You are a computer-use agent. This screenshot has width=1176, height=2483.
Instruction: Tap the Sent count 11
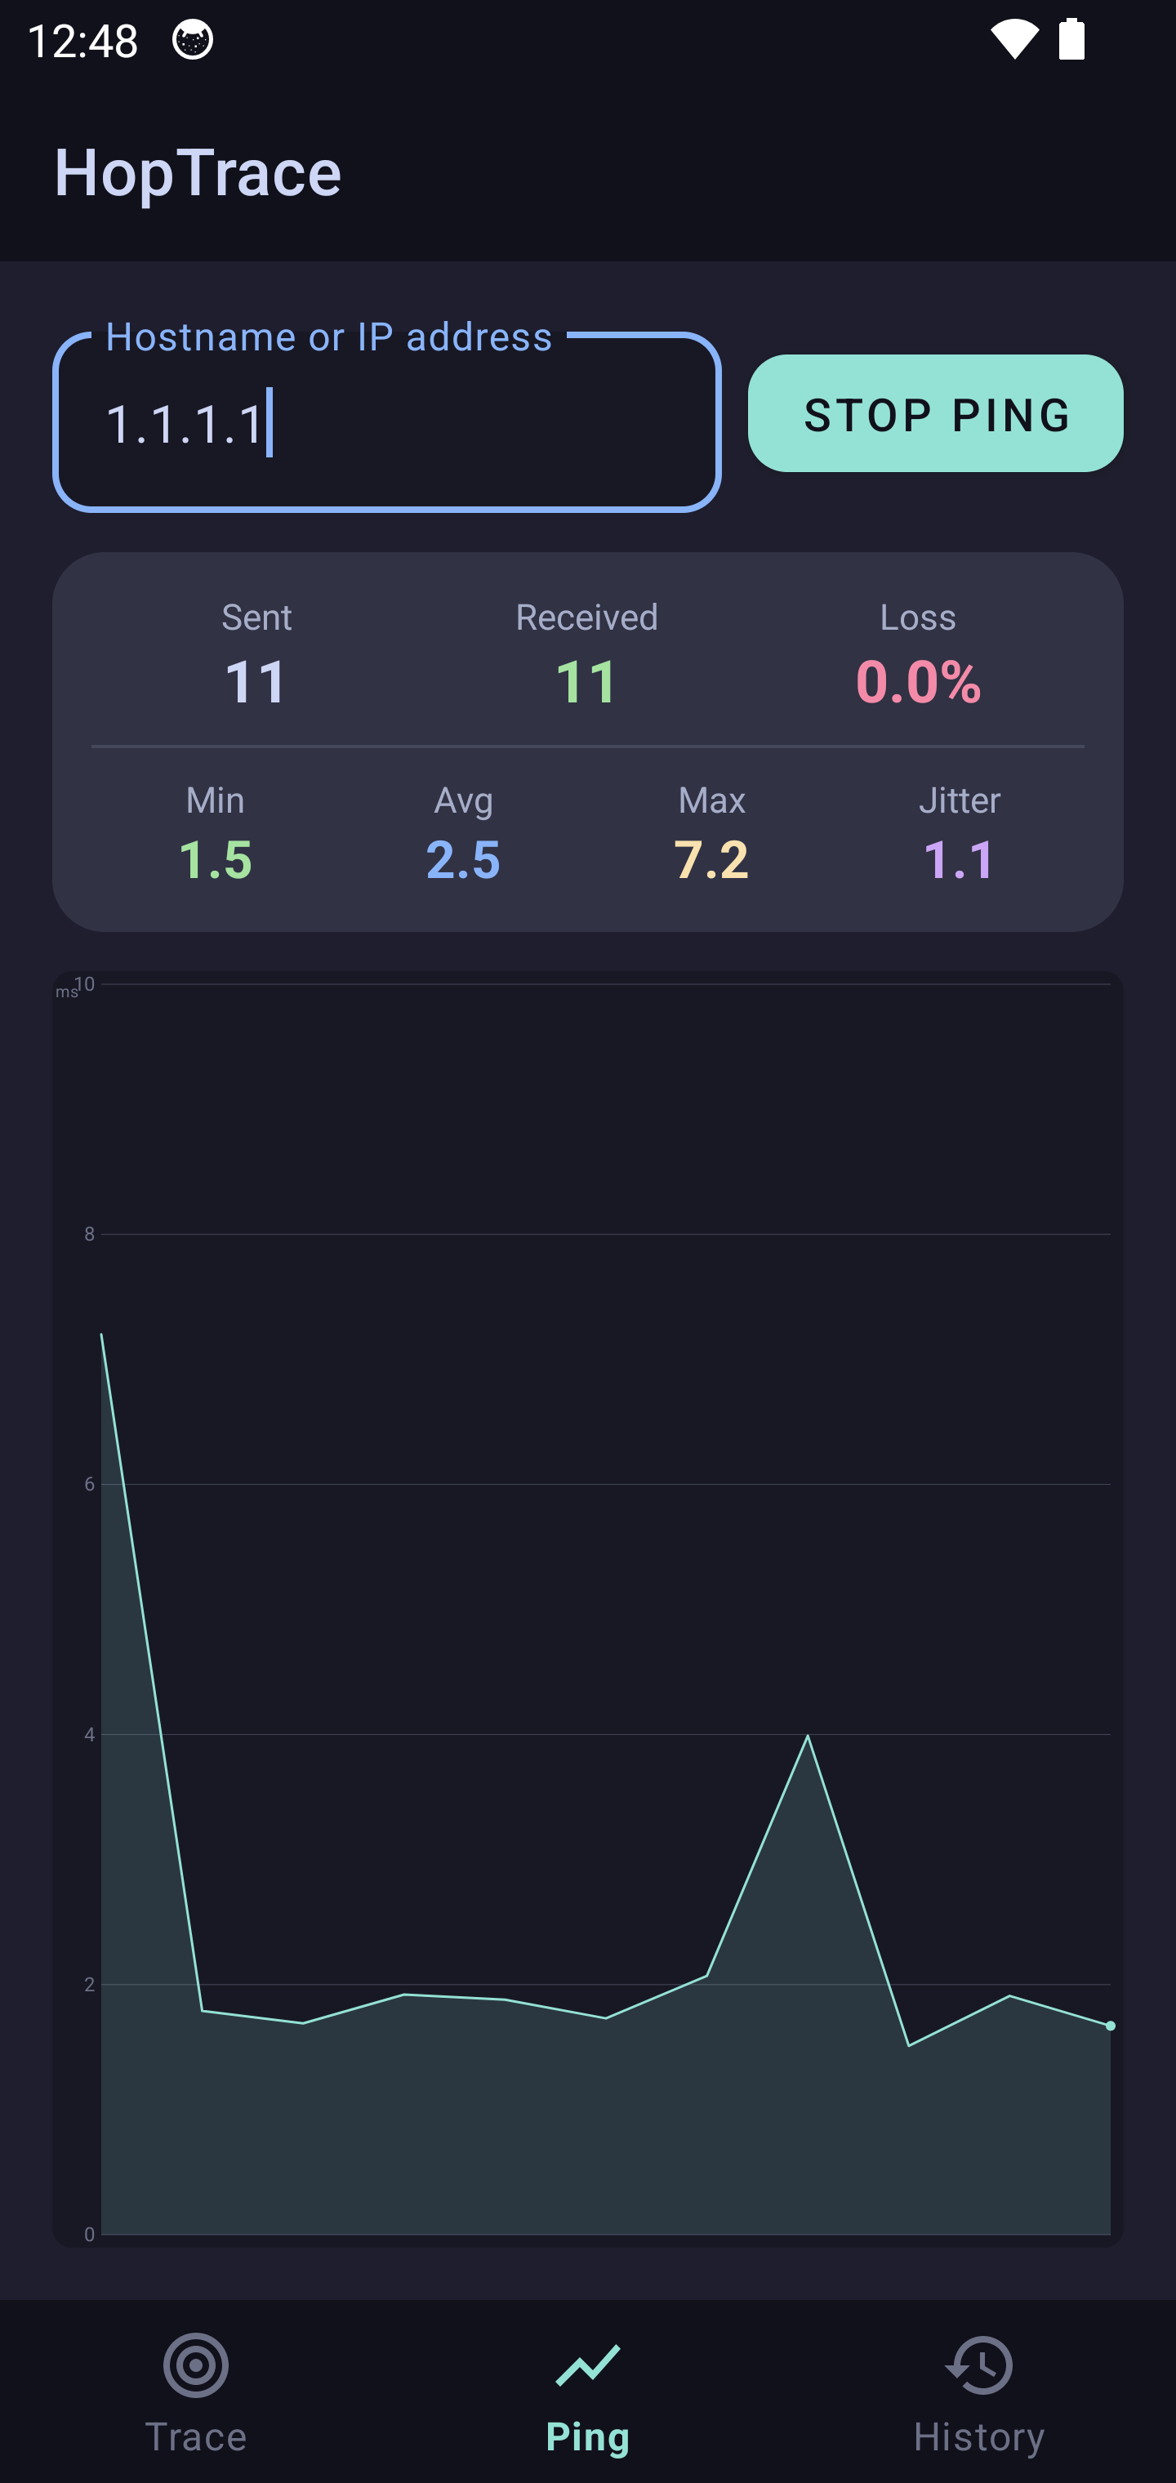[x=256, y=681]
